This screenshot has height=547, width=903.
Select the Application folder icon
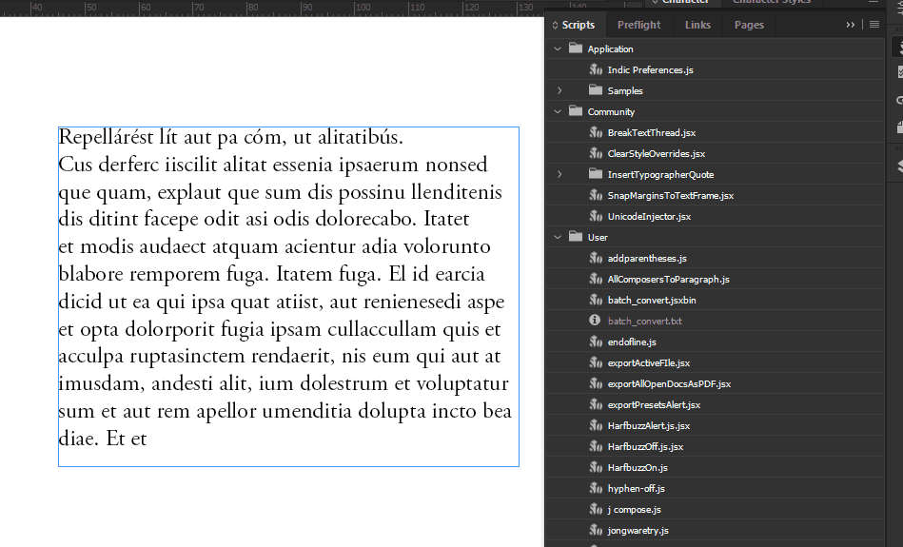576,48
